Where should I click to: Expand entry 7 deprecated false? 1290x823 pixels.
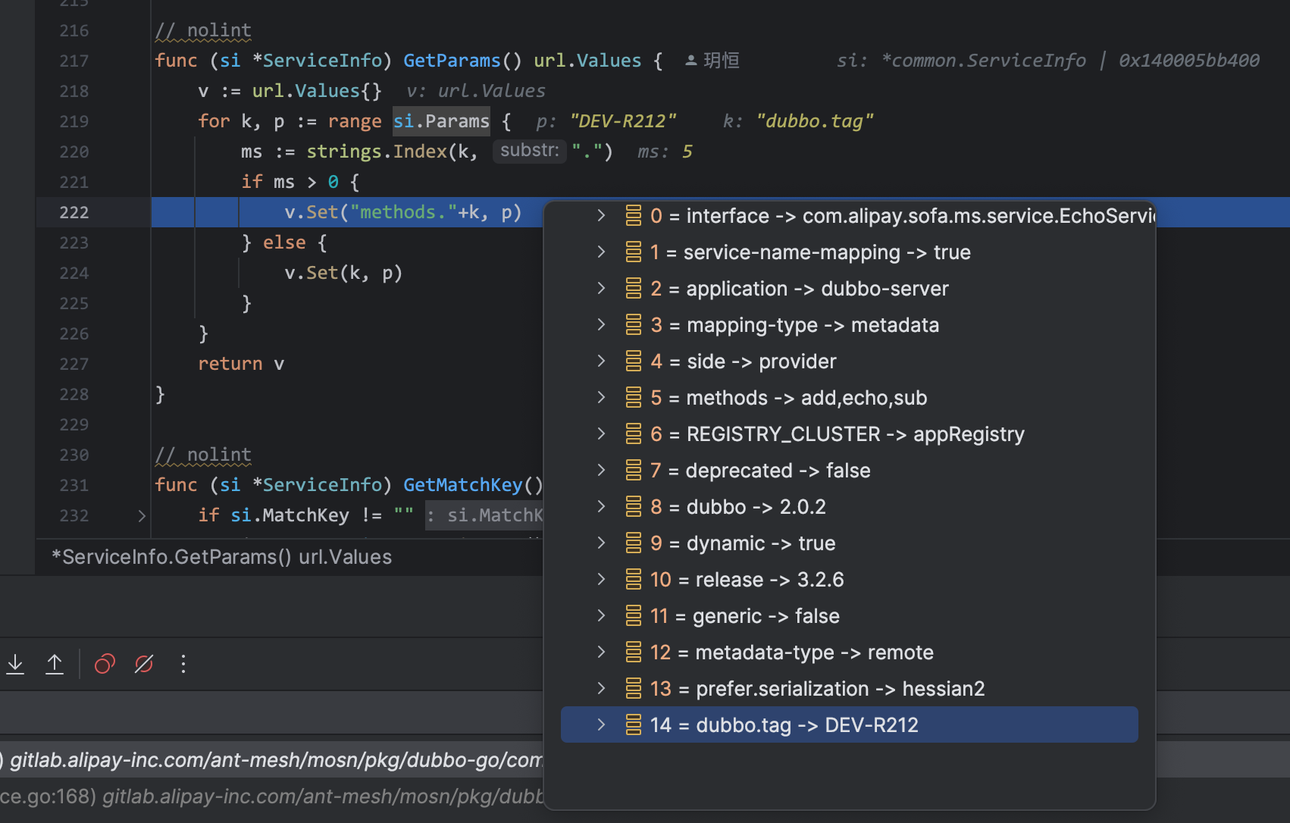pyautogui.click(x=601, y=471)
